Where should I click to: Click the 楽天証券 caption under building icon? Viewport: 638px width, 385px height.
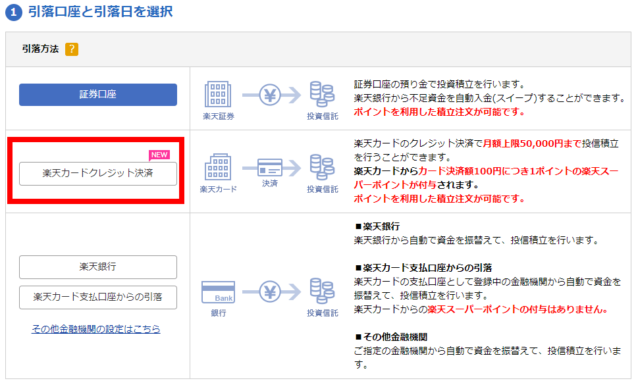219,116
